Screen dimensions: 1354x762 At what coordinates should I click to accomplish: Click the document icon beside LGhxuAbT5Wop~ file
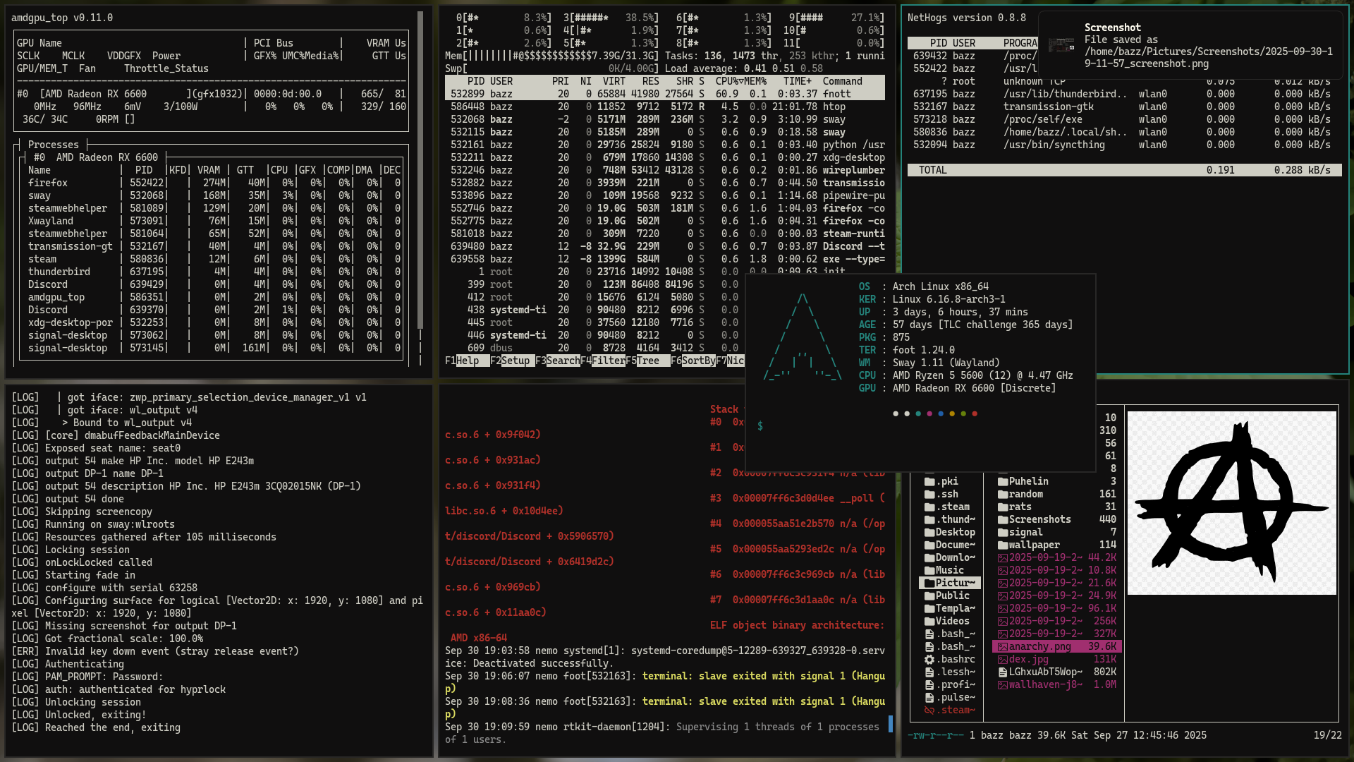click(1003, 672)
